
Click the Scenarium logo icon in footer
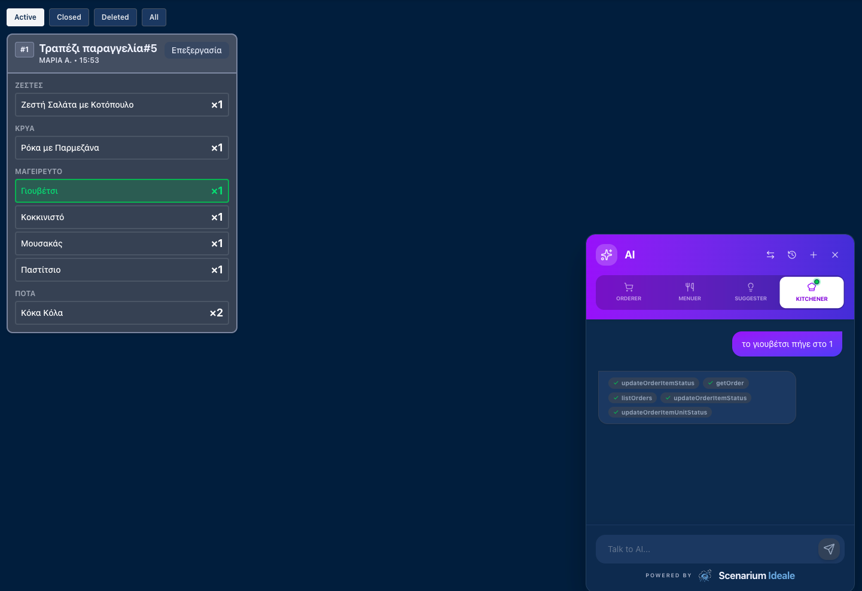705,575
